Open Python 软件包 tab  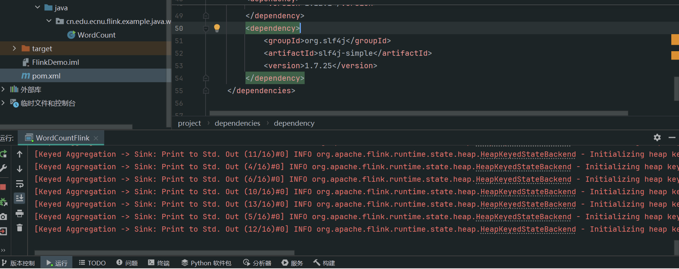(206, 263)
